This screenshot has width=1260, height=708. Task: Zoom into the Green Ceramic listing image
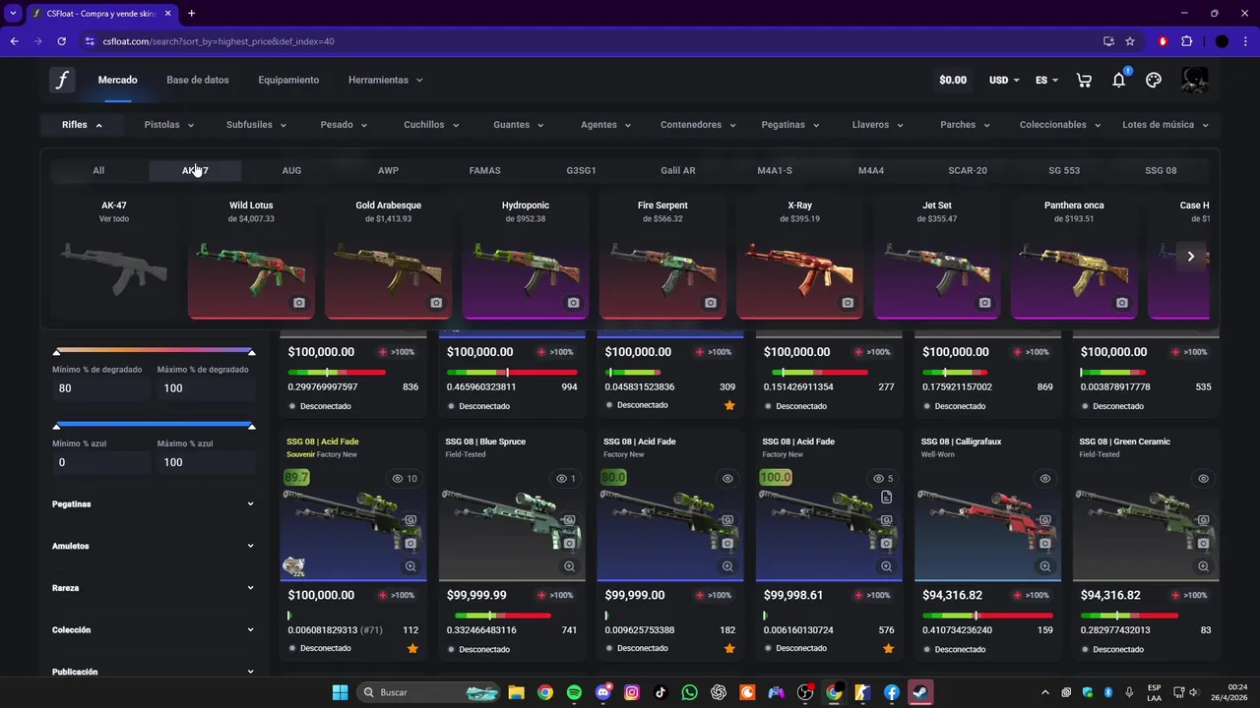[x=1203, y=566]
